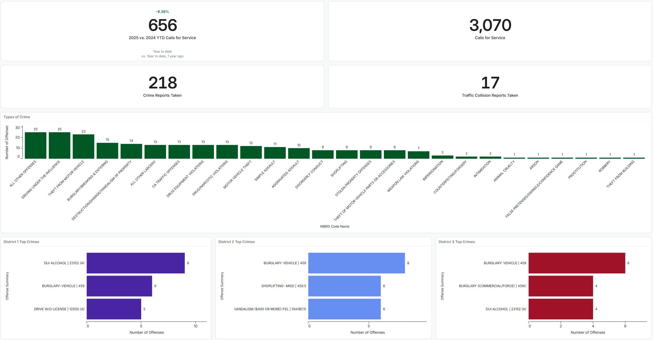This screenshot has width=653, height=340.
Task: Select District 1 DRIVE W/O LICENSE bar
Action: [114, 309]
